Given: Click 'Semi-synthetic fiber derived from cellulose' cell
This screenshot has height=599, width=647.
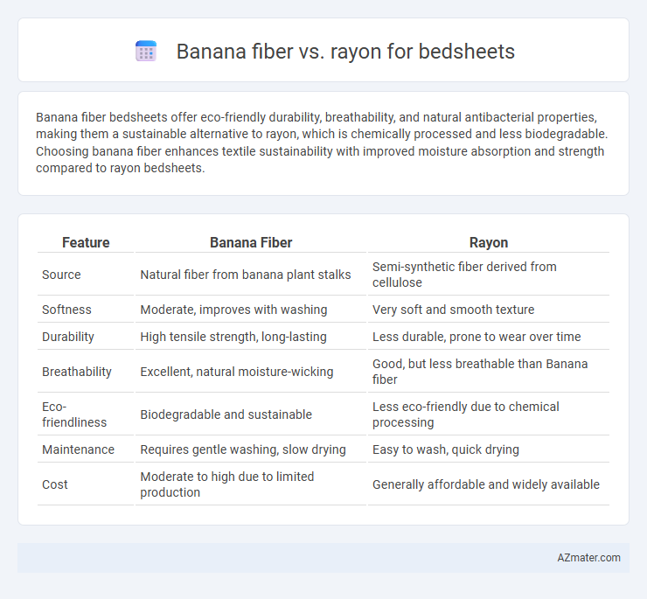Looking at the screenshot, I should (x=464, y=275).
